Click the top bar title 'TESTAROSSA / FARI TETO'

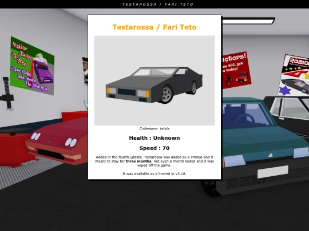pyautogui.click(x=158, y=4)
